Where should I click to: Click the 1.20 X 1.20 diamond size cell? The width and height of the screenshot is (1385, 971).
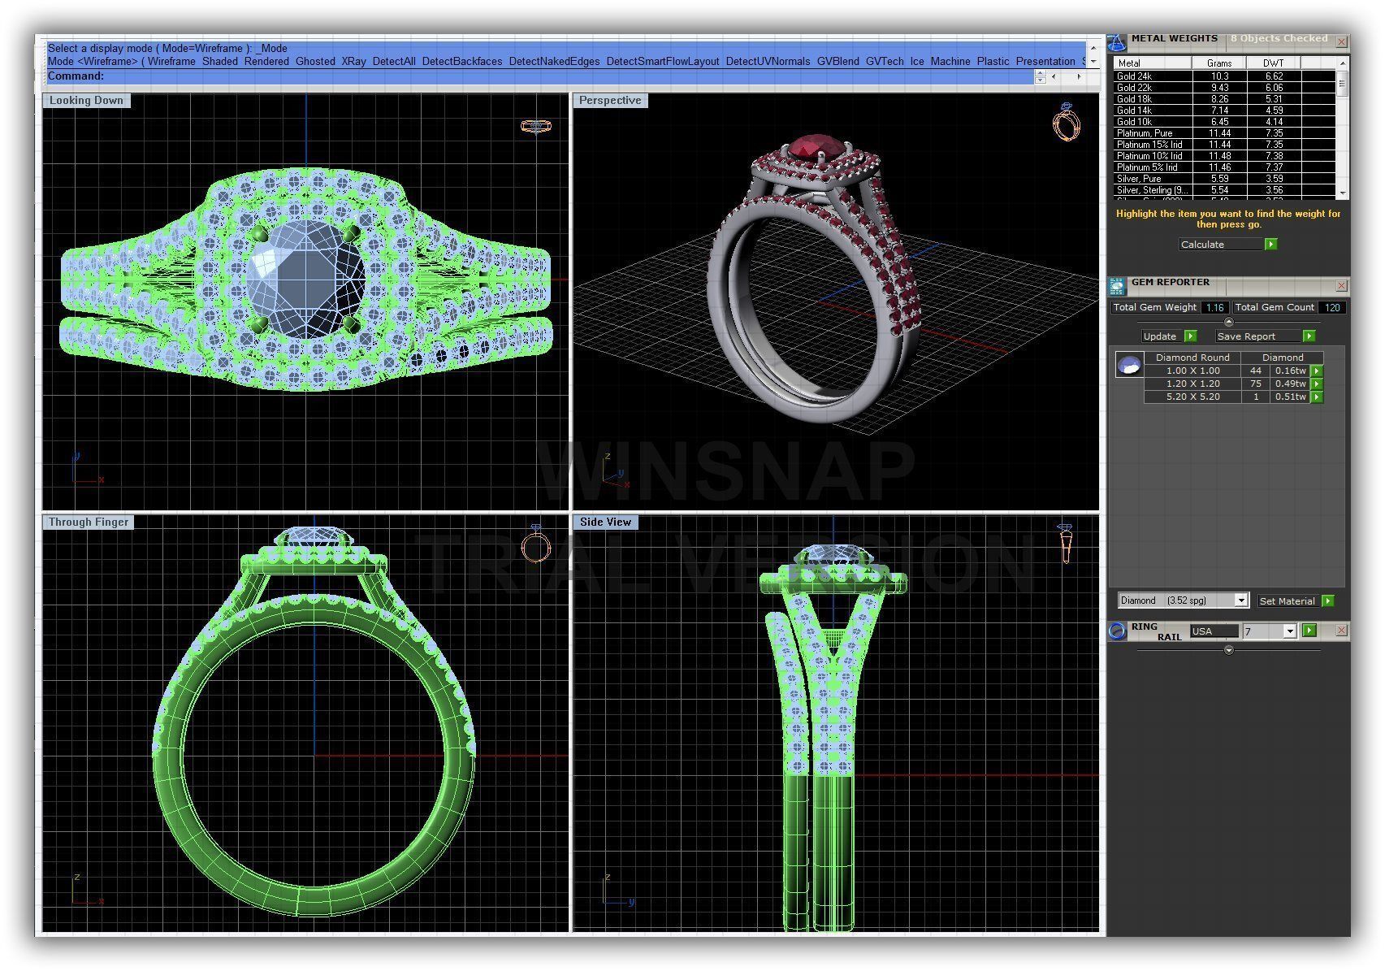pos(1192,384)
